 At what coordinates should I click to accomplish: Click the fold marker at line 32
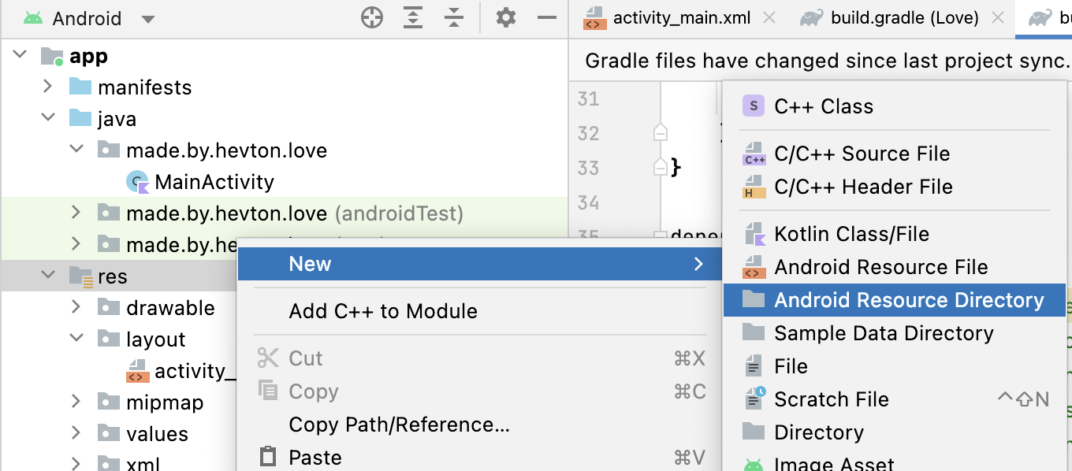click(x=661, y=132)
